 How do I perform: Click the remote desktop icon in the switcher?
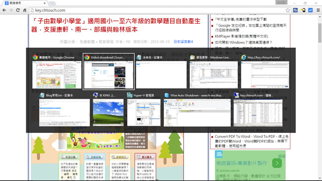pos(95,95)
